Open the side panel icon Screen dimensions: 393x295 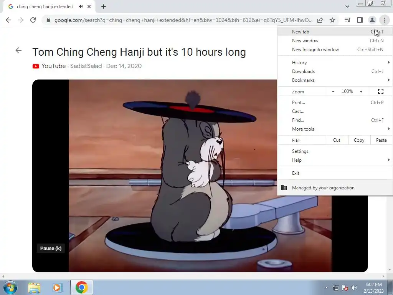[360, 20]
